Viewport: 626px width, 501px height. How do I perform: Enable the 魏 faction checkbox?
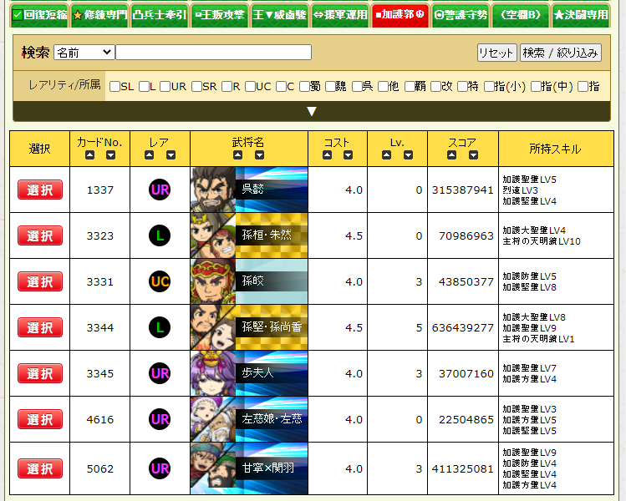click(x=331, y=87)
